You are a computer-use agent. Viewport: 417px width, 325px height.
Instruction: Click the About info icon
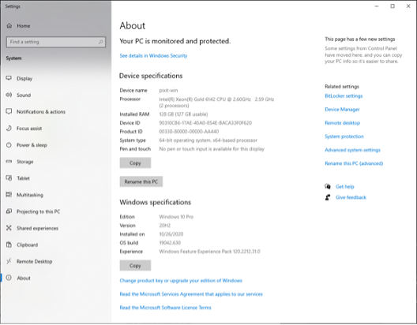tap(9, 278)
